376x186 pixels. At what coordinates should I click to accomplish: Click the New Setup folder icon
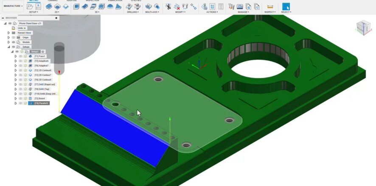[x=30, y=6]
